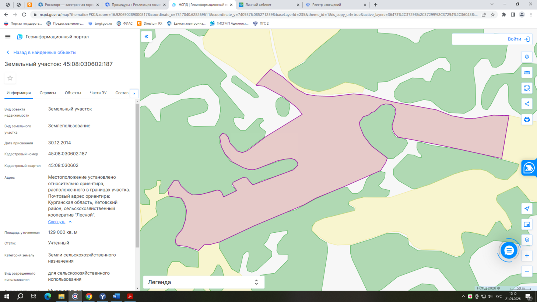Open the Directum RX bookmark
537x302 pixels.
(150, 23)
